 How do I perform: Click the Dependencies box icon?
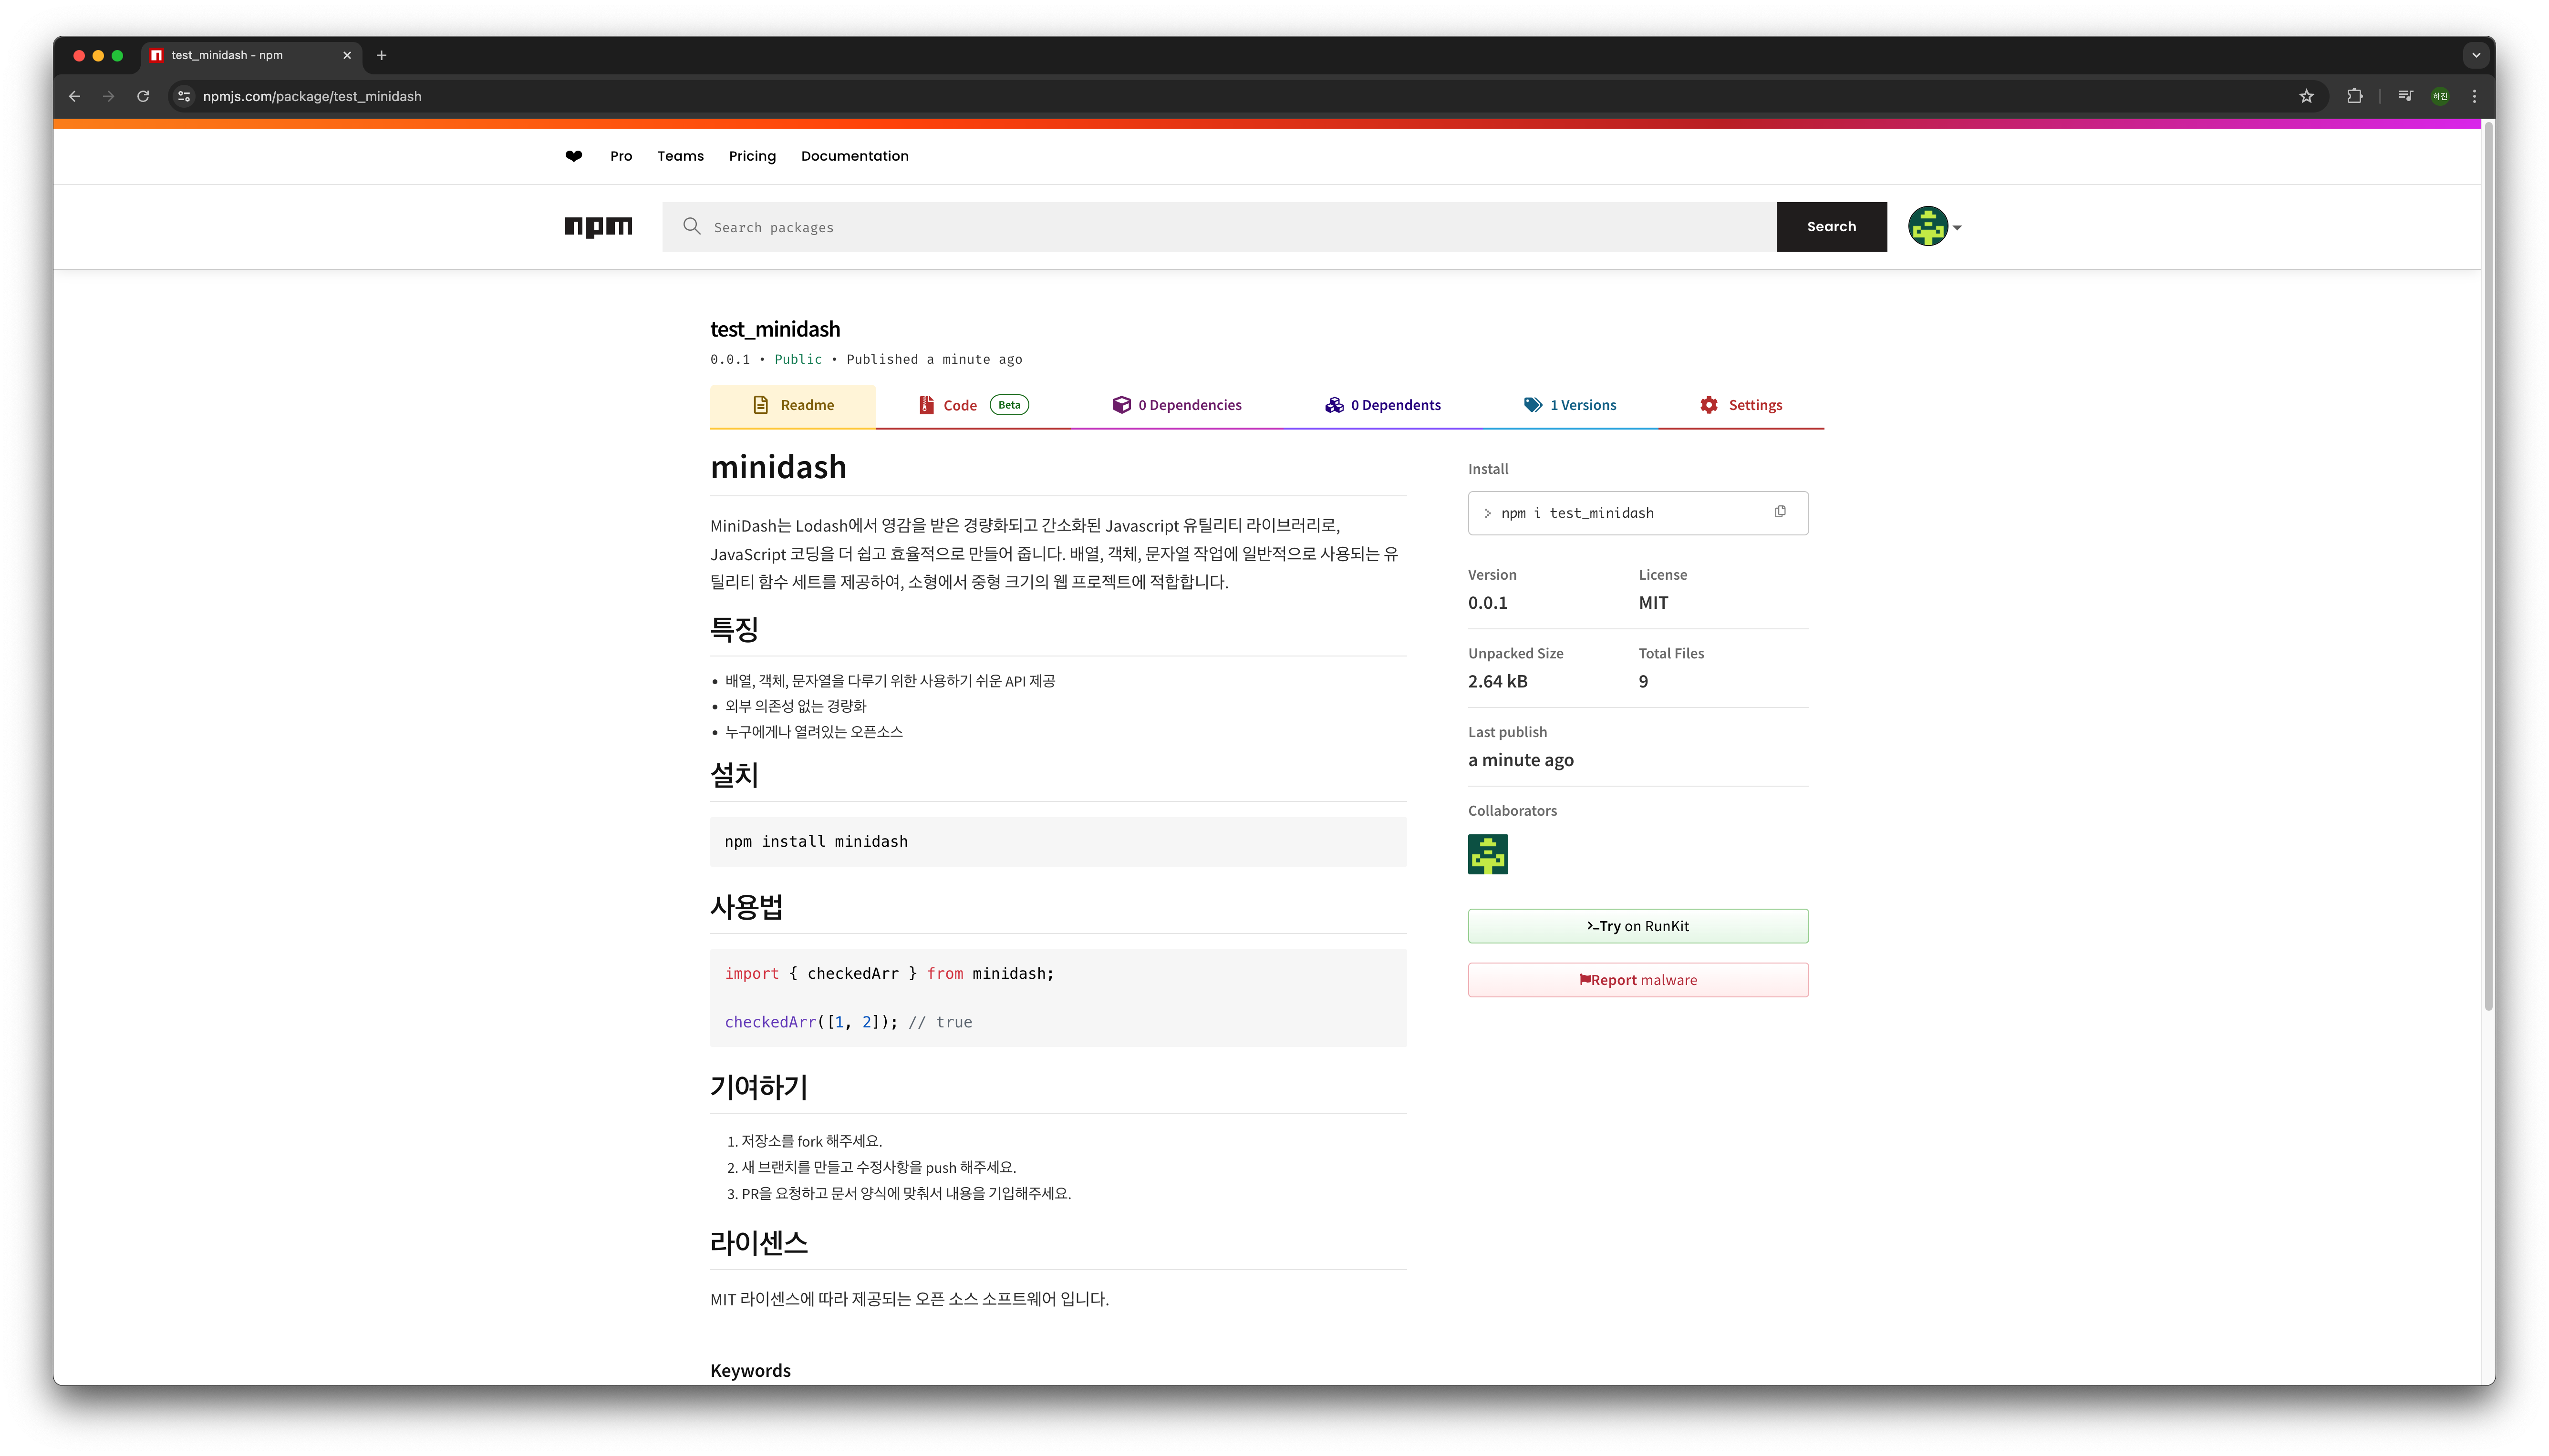1121,405
